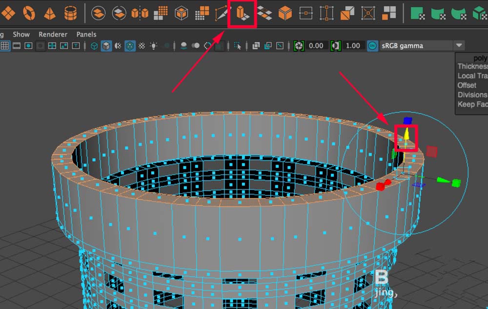This screenshot has height=309, width=488.
Task: Toggle the safe action overlay
Action: (64, 46)
